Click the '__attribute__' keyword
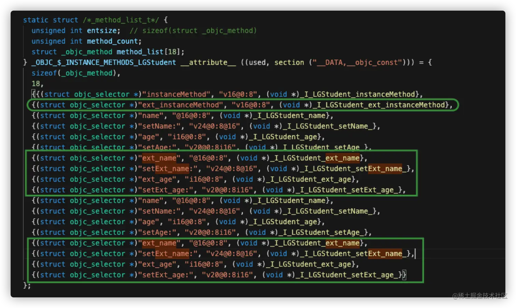 point(208,62)
